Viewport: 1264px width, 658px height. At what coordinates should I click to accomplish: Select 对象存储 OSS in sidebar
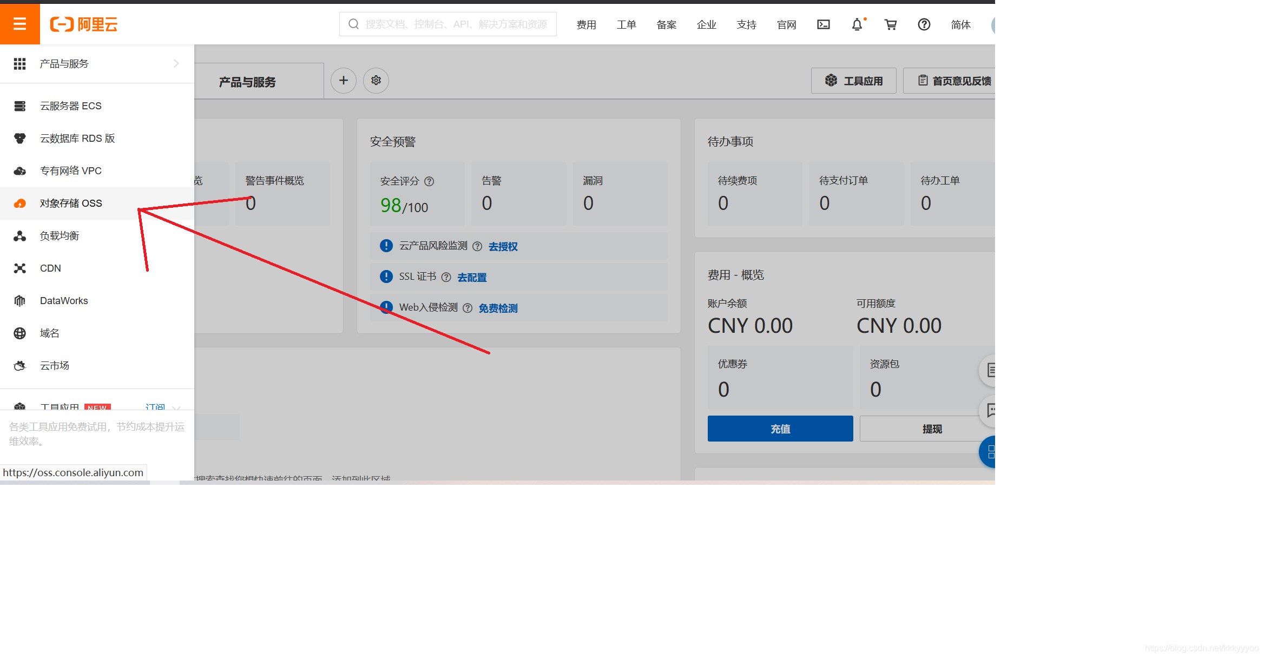point(70,203)
